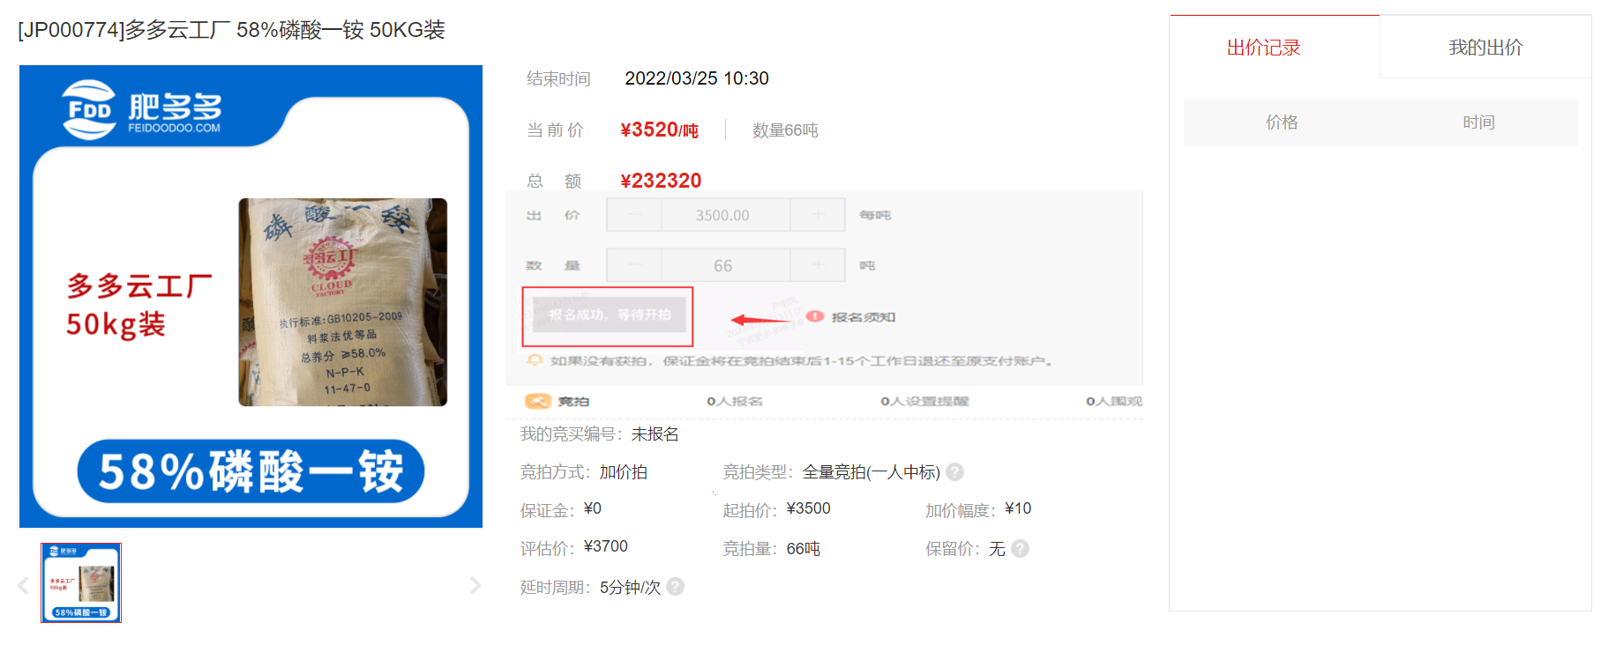1601x667 pixels.
Task: Click the 0人设置提醒 count
Action: tap(924, 401)
